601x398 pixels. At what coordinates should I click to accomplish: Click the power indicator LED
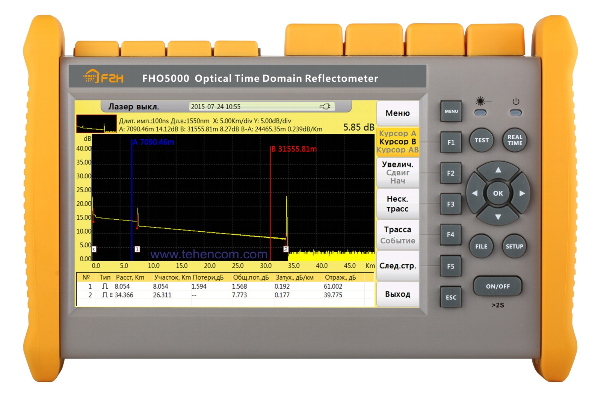[x=516, y=113]
